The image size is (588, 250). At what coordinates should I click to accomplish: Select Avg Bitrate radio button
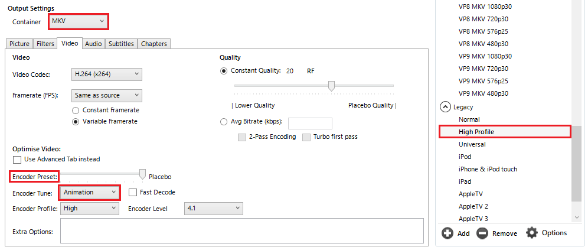223,122
